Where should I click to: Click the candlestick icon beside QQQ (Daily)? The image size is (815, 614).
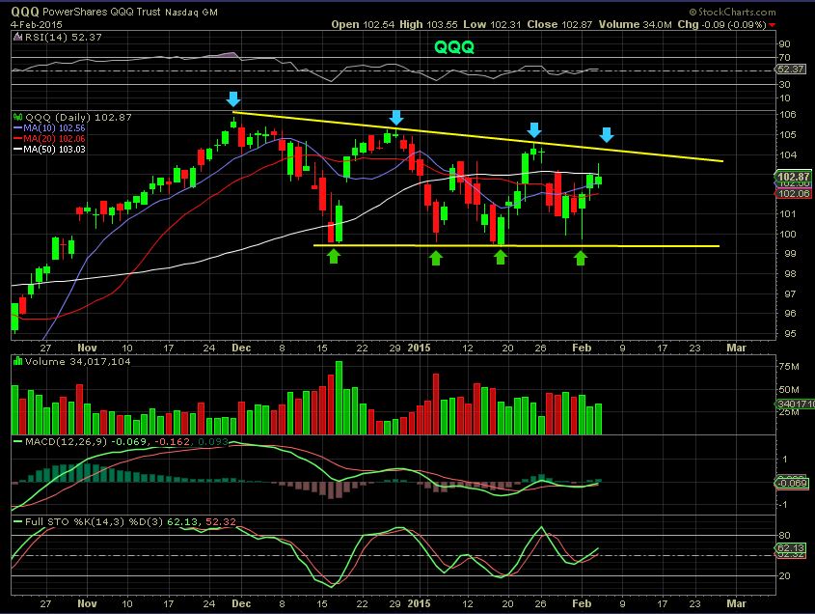17,117
